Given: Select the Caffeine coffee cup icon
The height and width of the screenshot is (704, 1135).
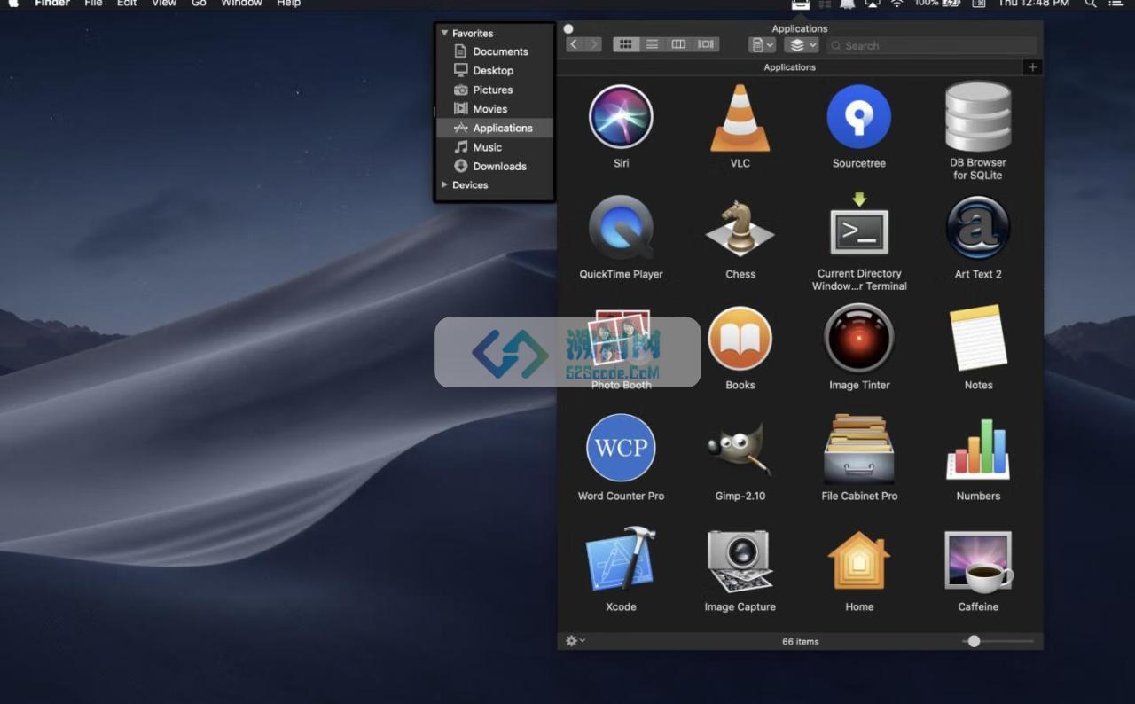Looking at the screenshot, I should pos(978,561).
